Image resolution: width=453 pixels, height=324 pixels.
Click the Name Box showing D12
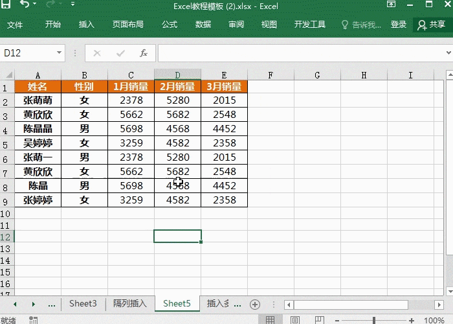(28, 53)
